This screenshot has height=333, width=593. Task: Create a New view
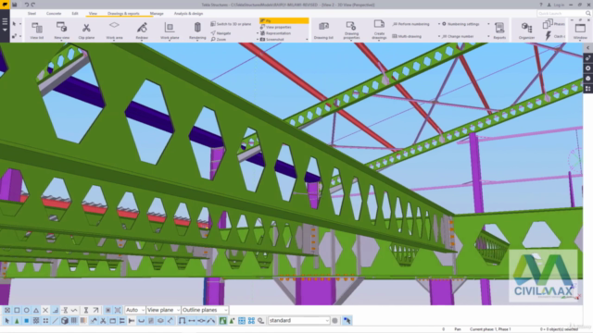click(62, 31)
